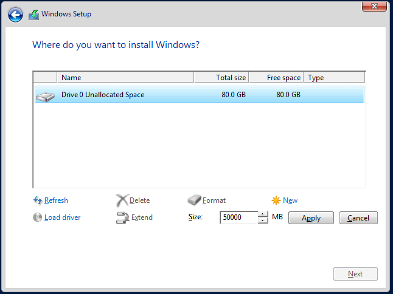Viewport: 393px width, 294px height.
Task: Close the Windows Setup window
Action: click(x=374, y=6)
